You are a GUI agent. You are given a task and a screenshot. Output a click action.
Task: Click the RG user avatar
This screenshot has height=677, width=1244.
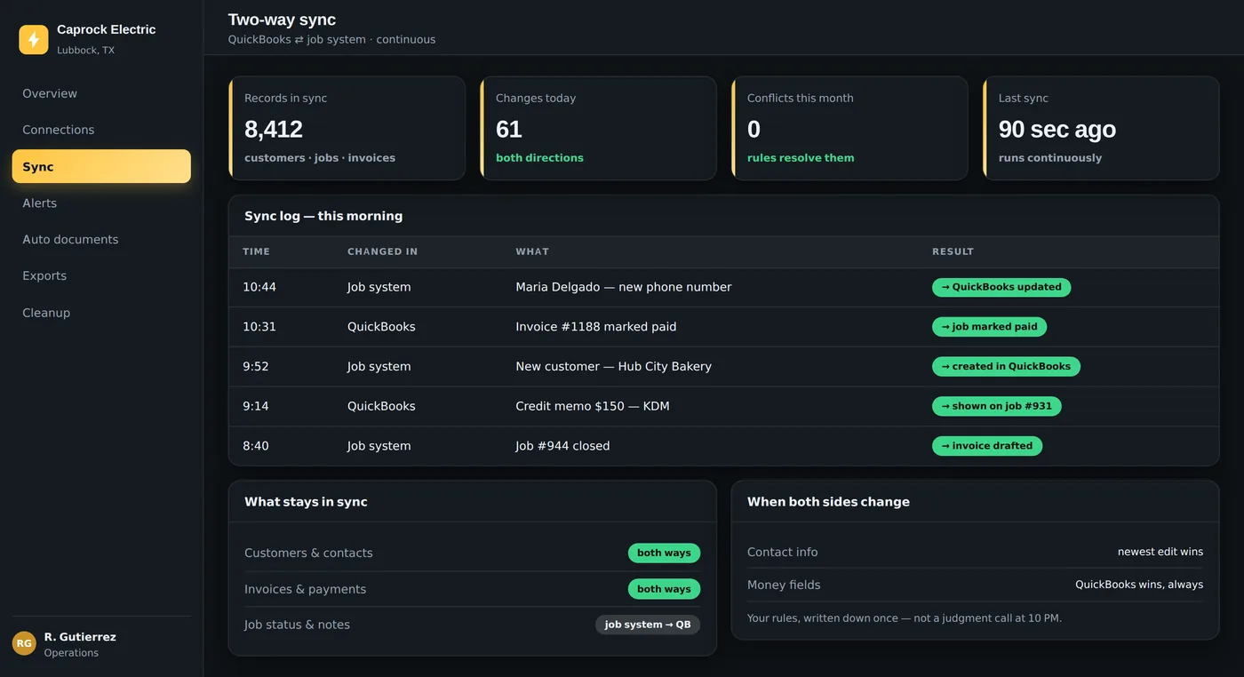[24, 643]
